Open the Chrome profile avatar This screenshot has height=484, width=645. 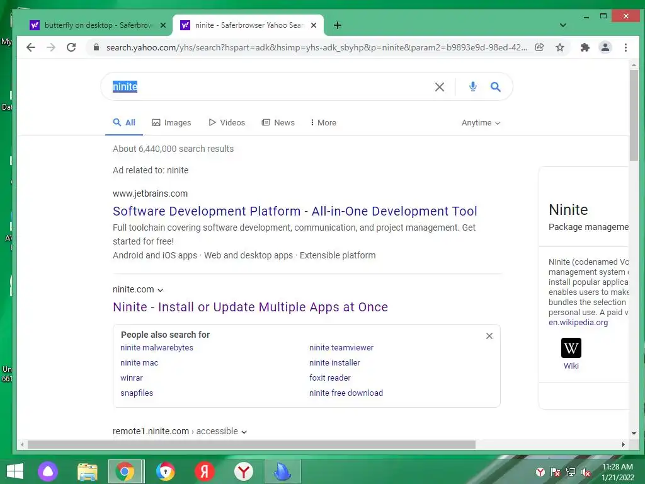pos(605,47)
